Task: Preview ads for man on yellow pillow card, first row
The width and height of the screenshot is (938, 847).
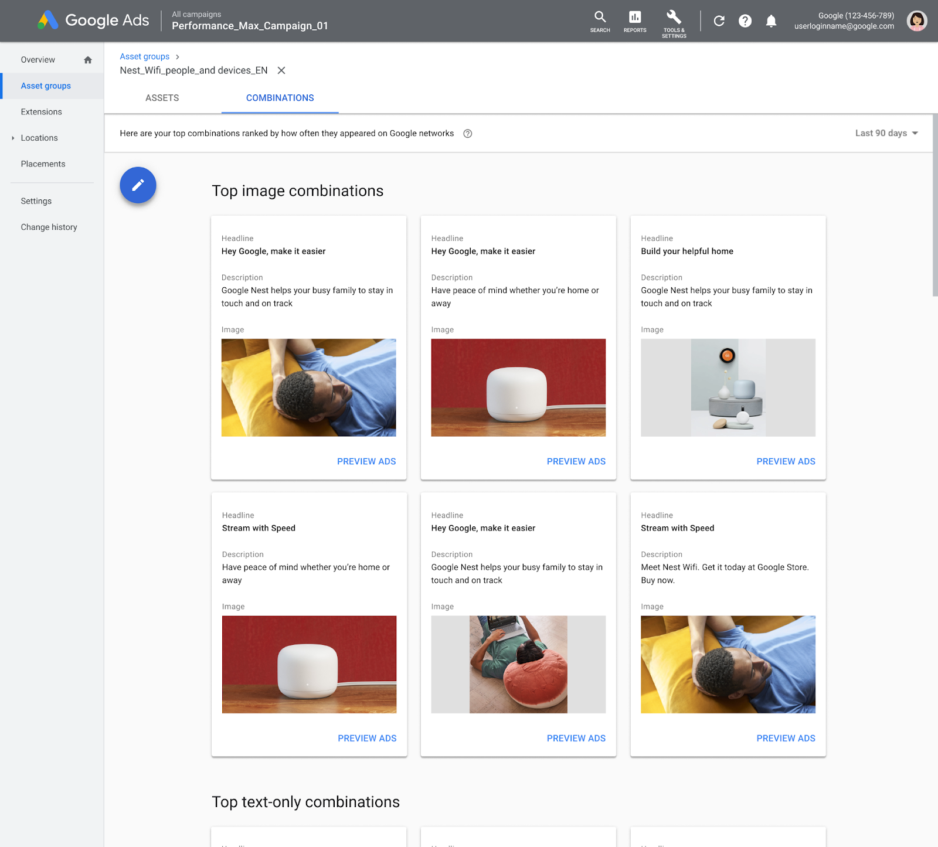Action: coord(366,461)
